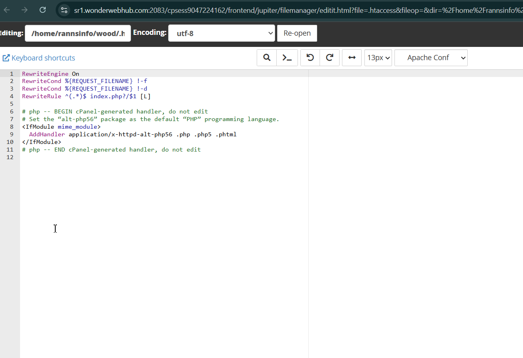Toggle line wrap with the double-arrow icon
The height and width of the screenshot is (358, 523).
[x=352, y=58]
